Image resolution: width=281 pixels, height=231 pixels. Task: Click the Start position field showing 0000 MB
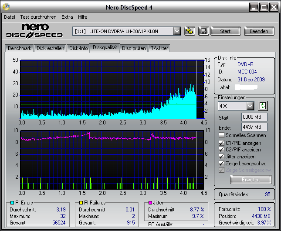(x=254, y=117)
